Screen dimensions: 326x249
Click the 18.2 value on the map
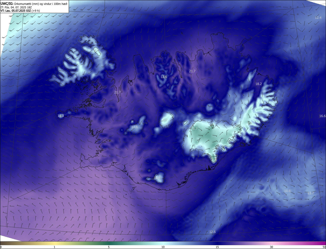point(259,84)
